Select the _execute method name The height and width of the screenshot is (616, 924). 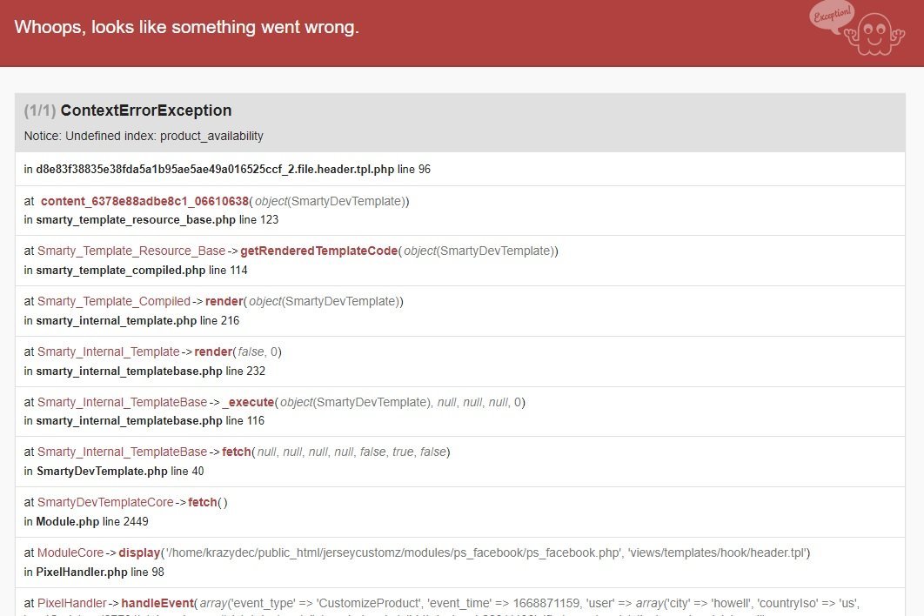click(249, 402)
